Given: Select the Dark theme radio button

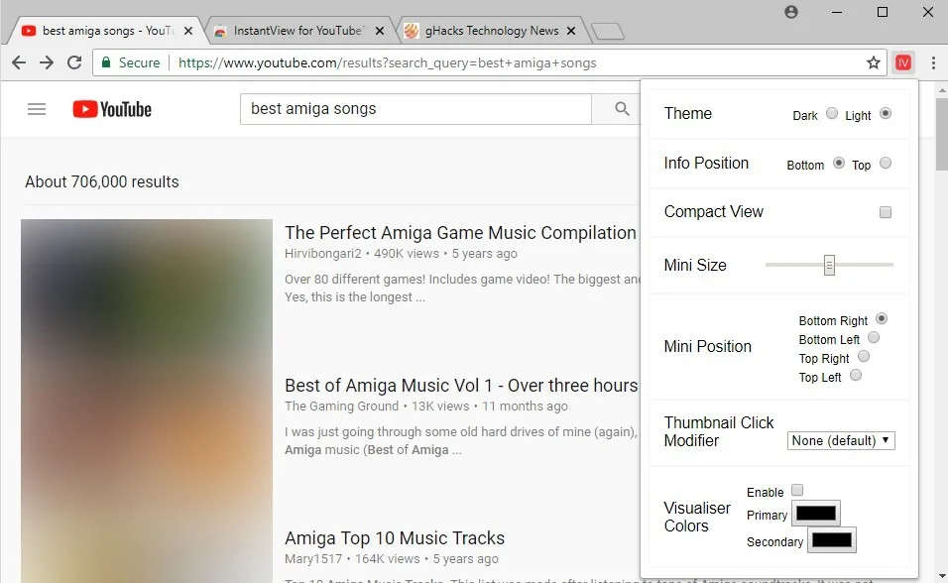Looking at the screenshot, I should (832, 113).
